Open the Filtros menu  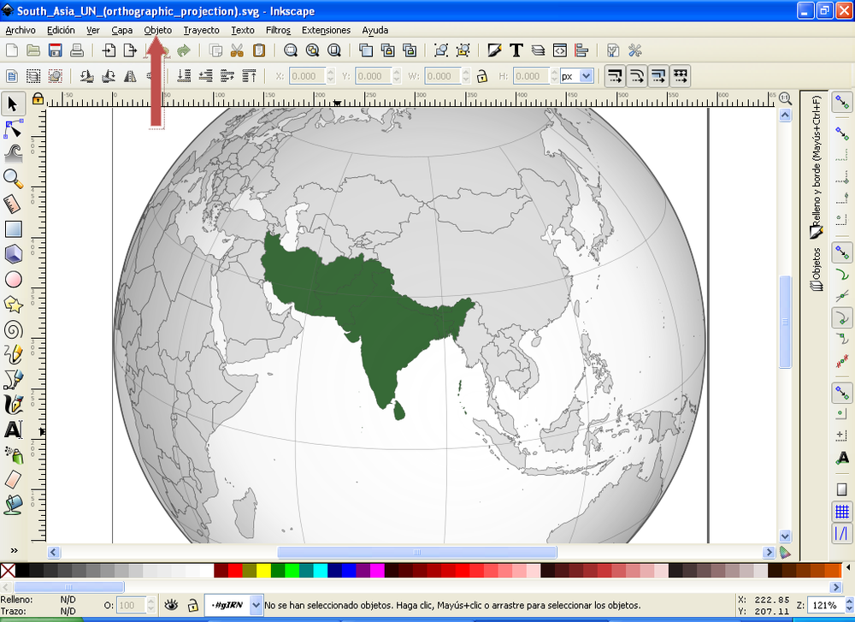pos(278,30)
